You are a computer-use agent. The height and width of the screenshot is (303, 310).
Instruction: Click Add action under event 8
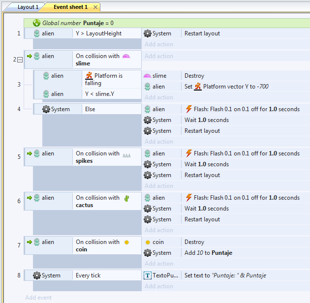(159, 286)
